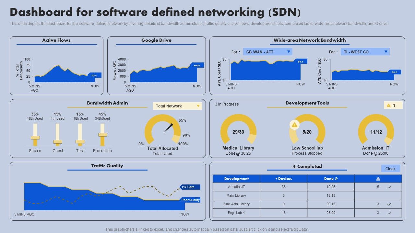Image resolution: width=415 pixels, height=233 pixels.
Task: Toggle the checkmark on Athletics IT row
Action: tap(389, 187)
